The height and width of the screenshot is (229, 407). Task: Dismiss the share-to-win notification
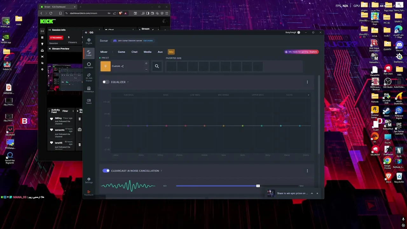(317, 193)
